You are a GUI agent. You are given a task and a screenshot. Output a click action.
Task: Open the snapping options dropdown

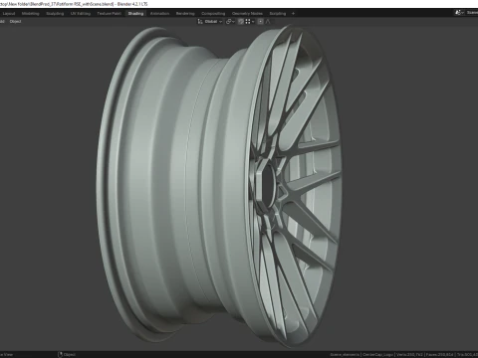pos(250,21)
